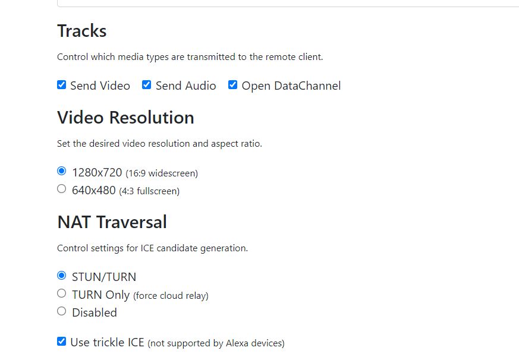Image resolution: width=519 pixels, height=357 pixels.
Task: Click the Use trickle ICE label
Action: [107, 342]
